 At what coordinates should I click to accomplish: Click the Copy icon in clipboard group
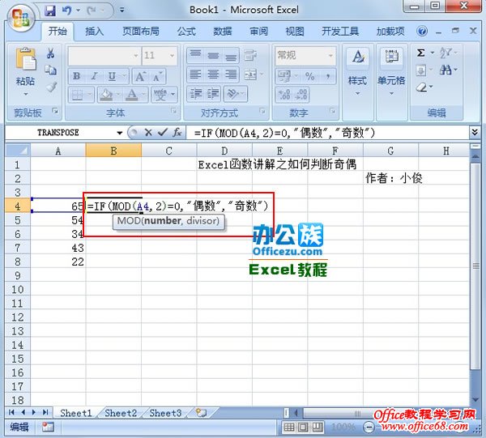(50, 70)
